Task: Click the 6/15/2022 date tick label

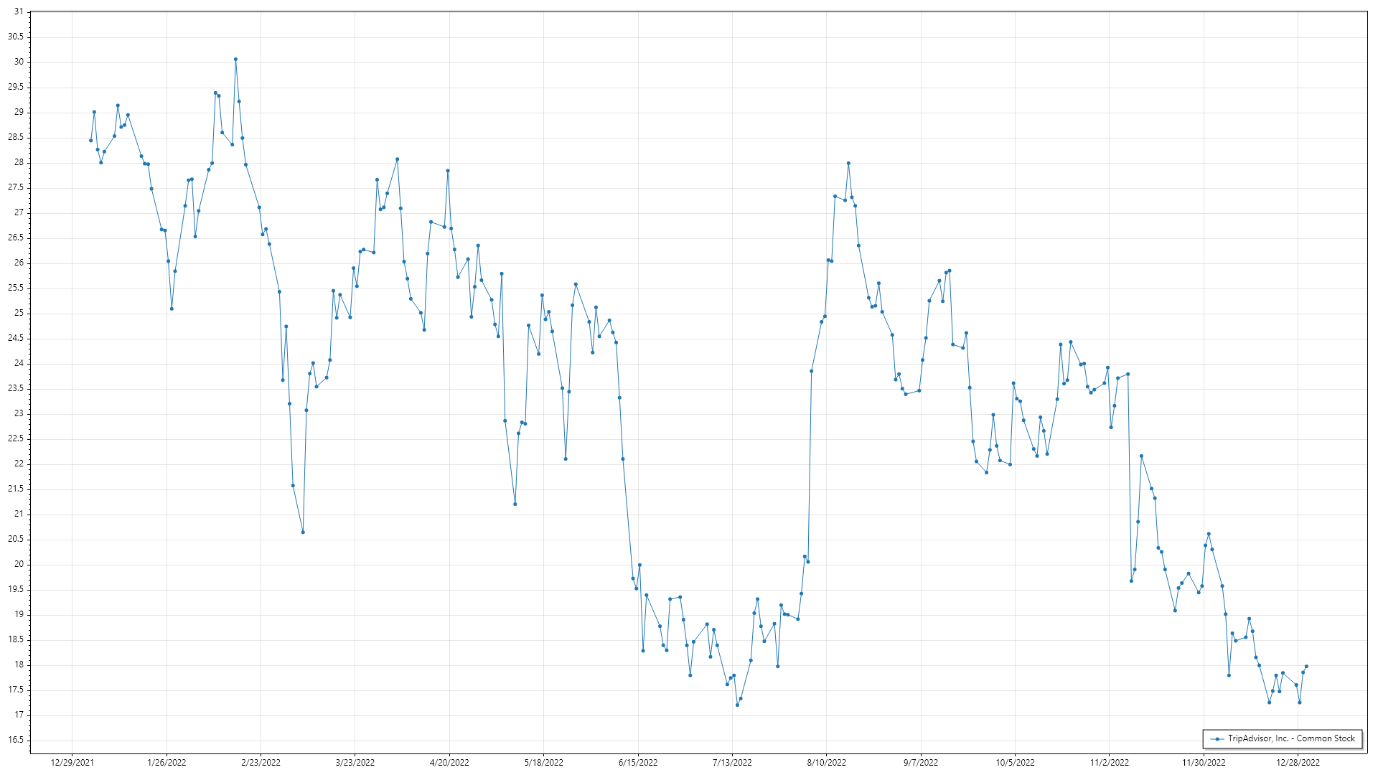Action: 638,762
